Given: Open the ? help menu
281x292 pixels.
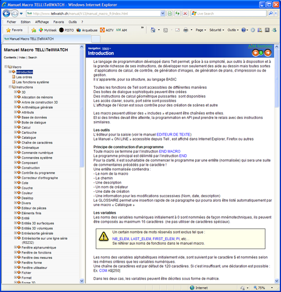Looking at the screenshot, I should tap(82, 22).
